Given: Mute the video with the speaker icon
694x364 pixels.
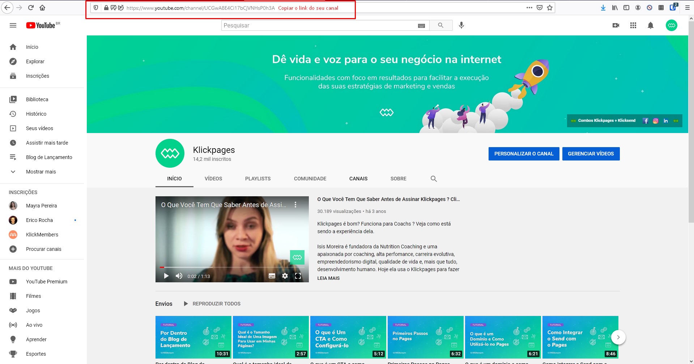Looking at the screenshot, I should [179, 276].
